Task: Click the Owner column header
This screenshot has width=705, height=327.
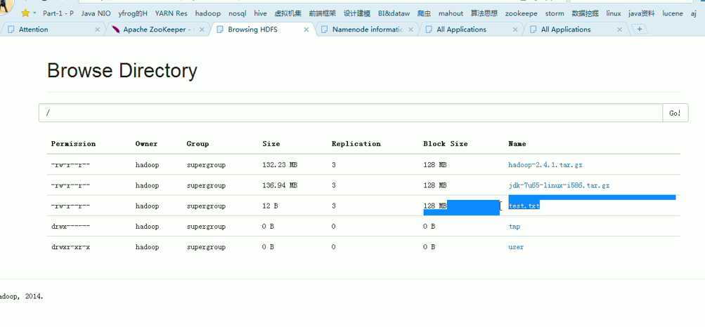Action: [x=147, y=144]
